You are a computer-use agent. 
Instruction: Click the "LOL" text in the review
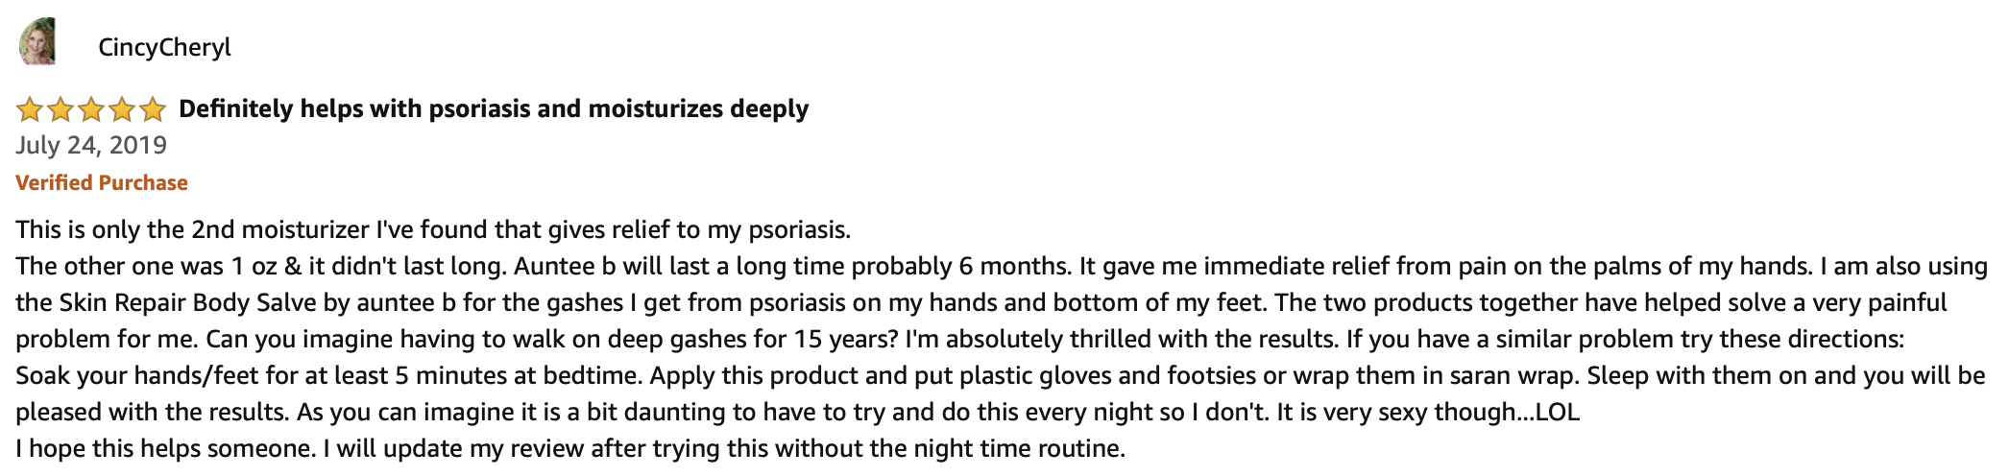[x=1557, y=413]
